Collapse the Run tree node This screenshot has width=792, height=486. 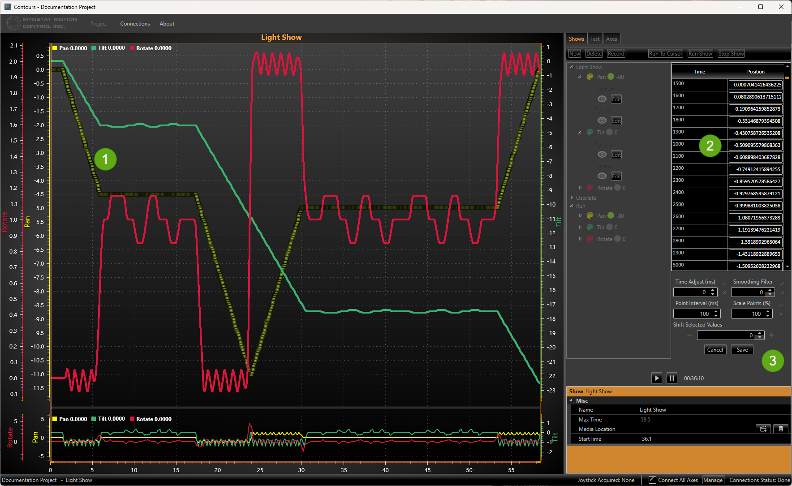(x=571, y=206)
